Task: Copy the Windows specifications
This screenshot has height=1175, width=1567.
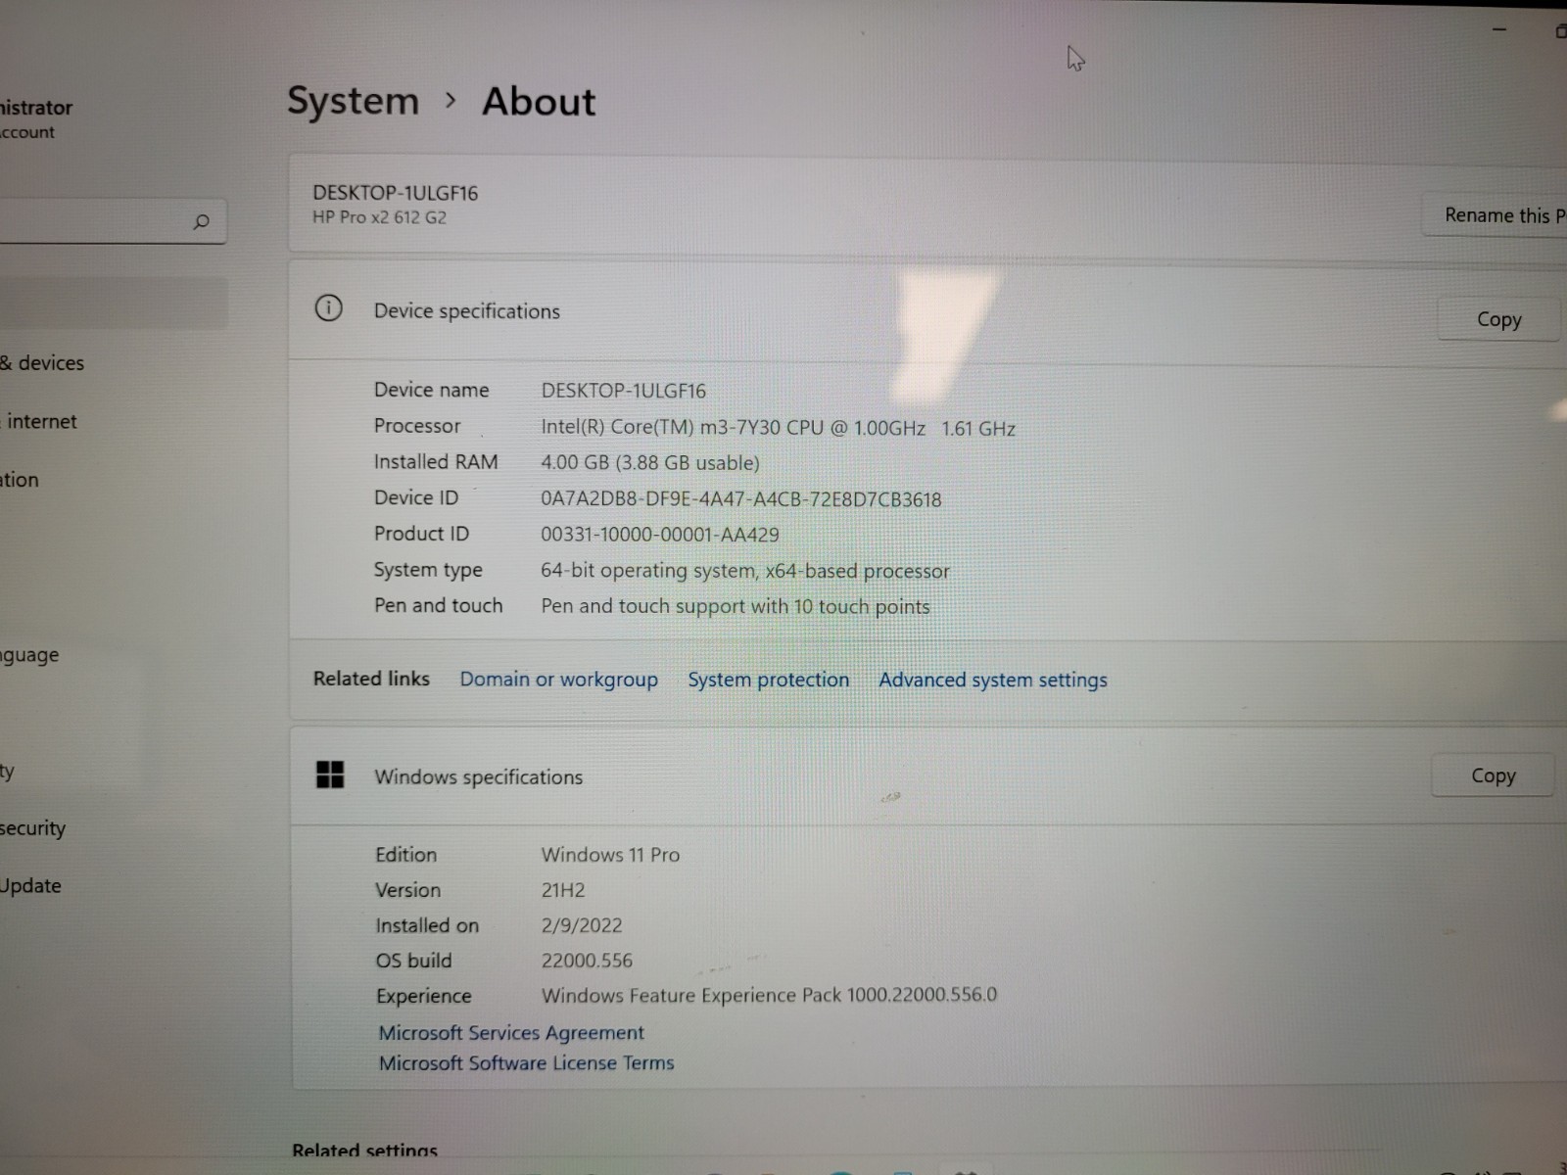Action: pyautogui.click(x=1493, y=775)
